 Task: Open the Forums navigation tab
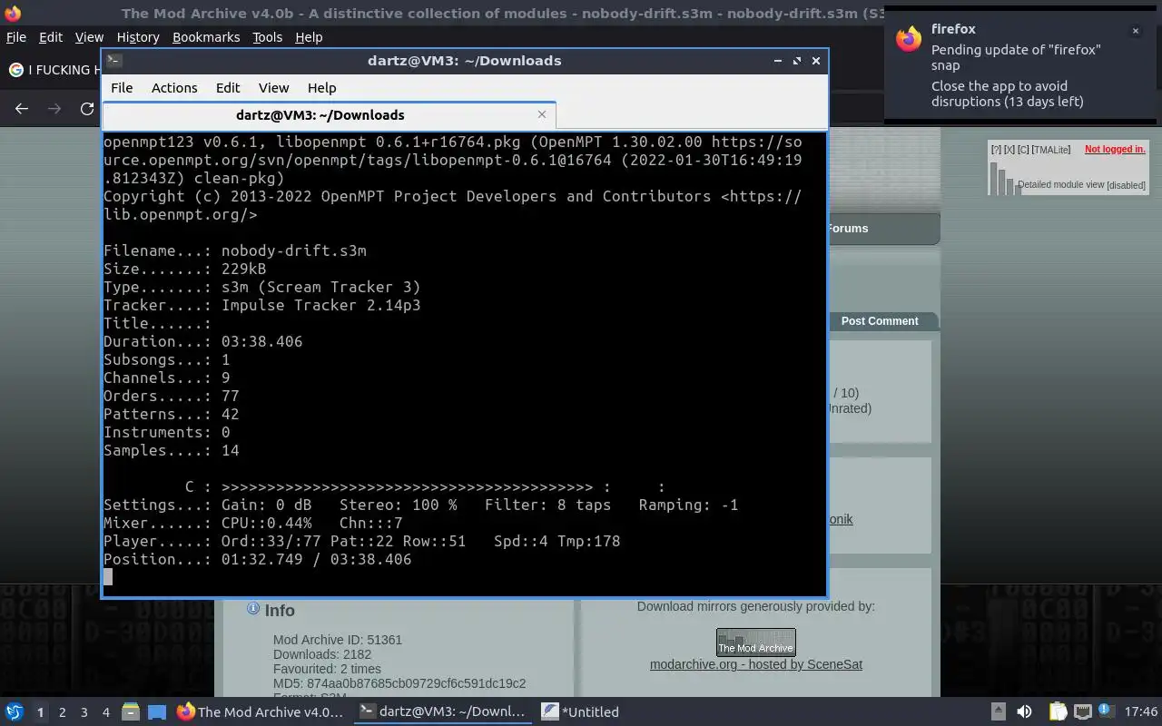click(x=848, y=229)
